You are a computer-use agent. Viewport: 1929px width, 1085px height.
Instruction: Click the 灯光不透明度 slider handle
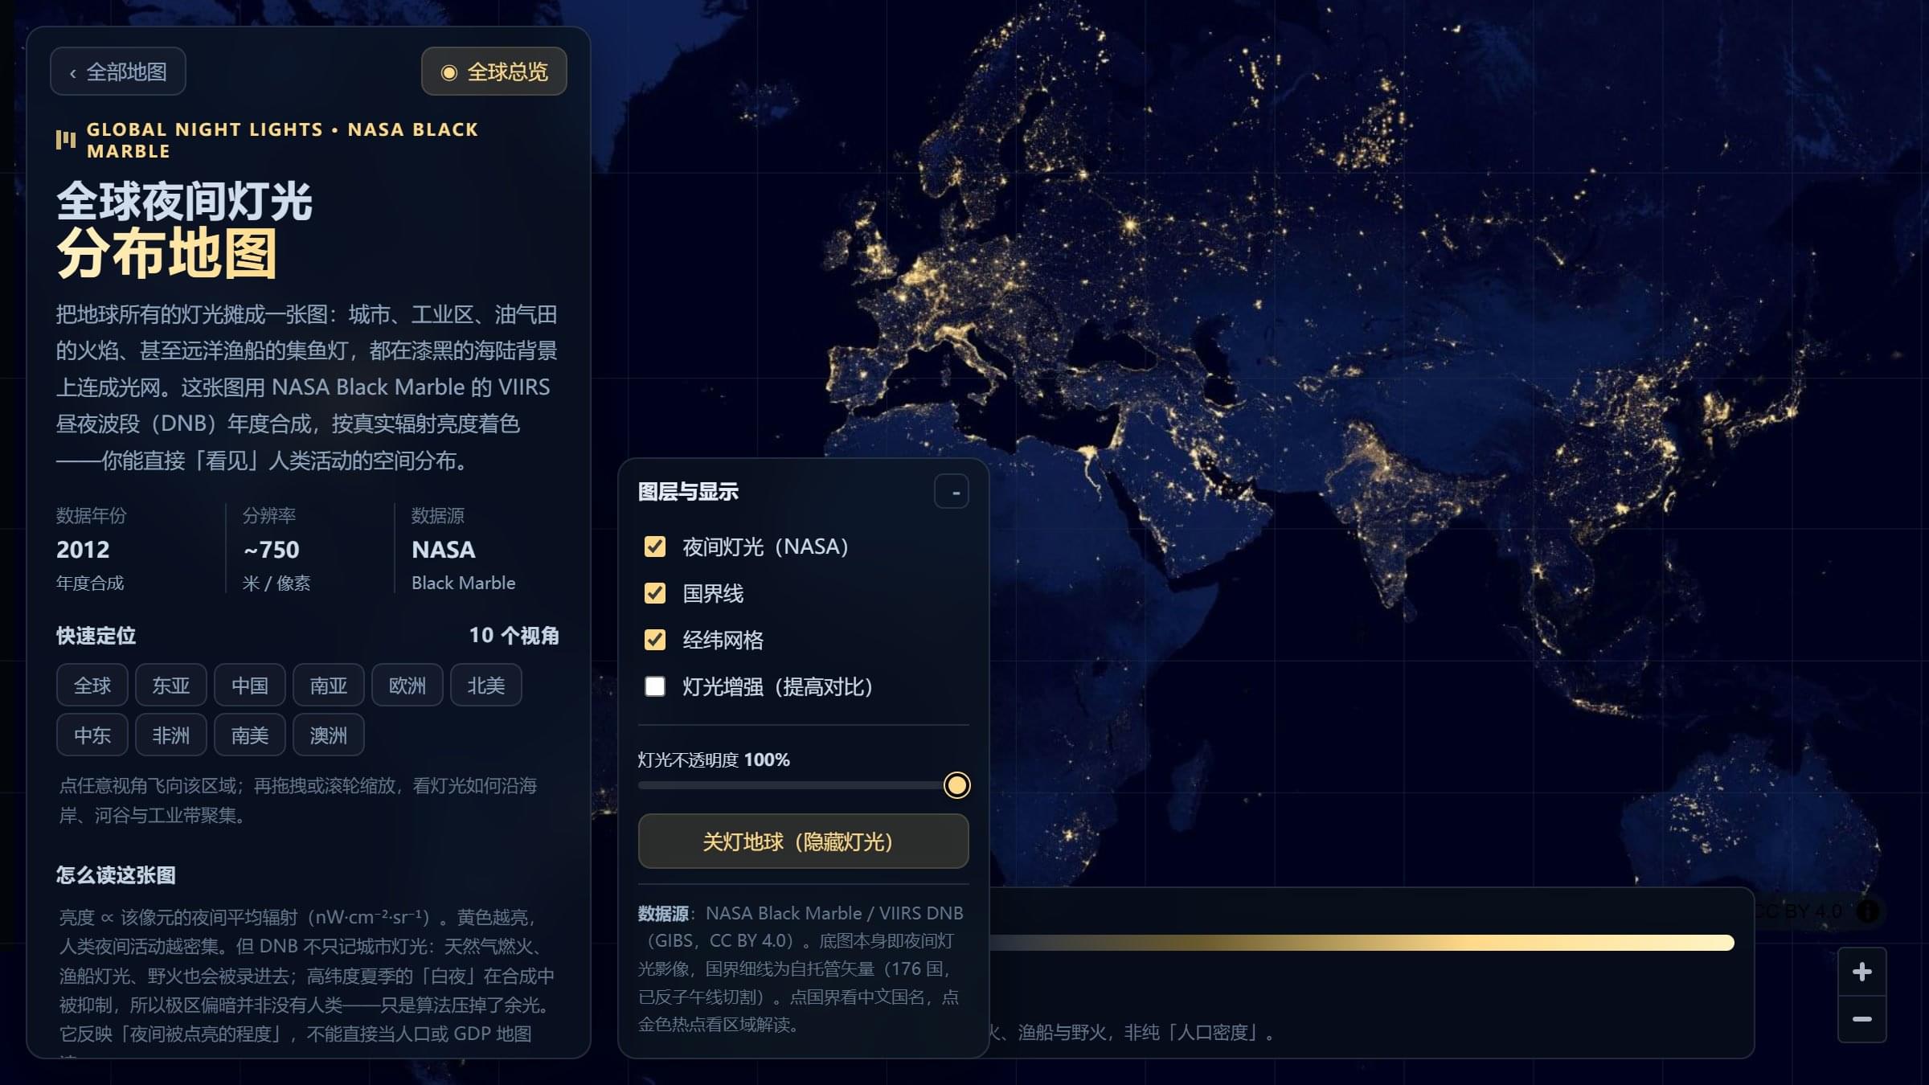tap(956, 785)
